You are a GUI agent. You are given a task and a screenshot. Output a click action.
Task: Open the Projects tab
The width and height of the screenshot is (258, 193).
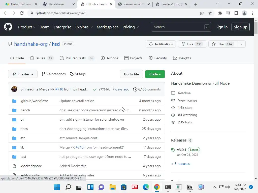134,58
